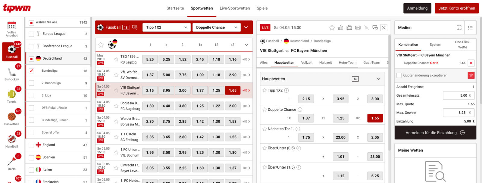Select 1.75 for Nächstes Tor team 1
482x183 pixels.
coord(306,137)
